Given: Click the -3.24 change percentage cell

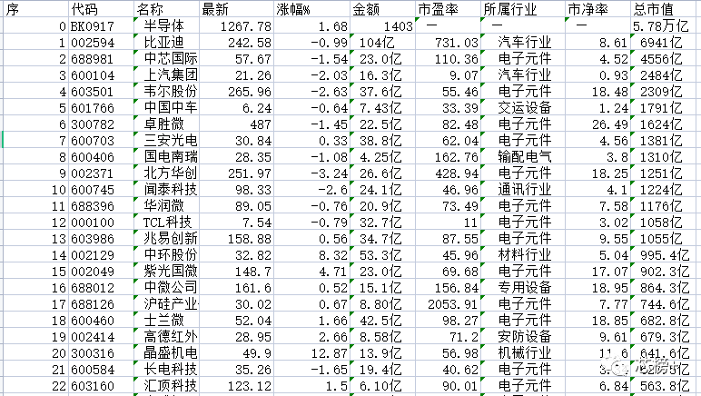Looking at the screenshot, I should (x=311, y=173).
